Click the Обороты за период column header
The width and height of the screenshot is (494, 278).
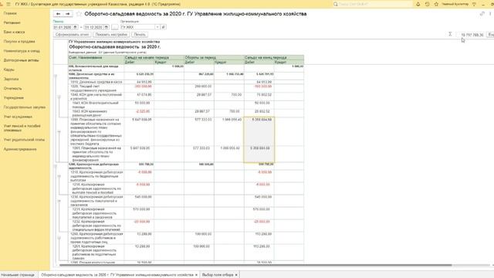pos(215,57)
